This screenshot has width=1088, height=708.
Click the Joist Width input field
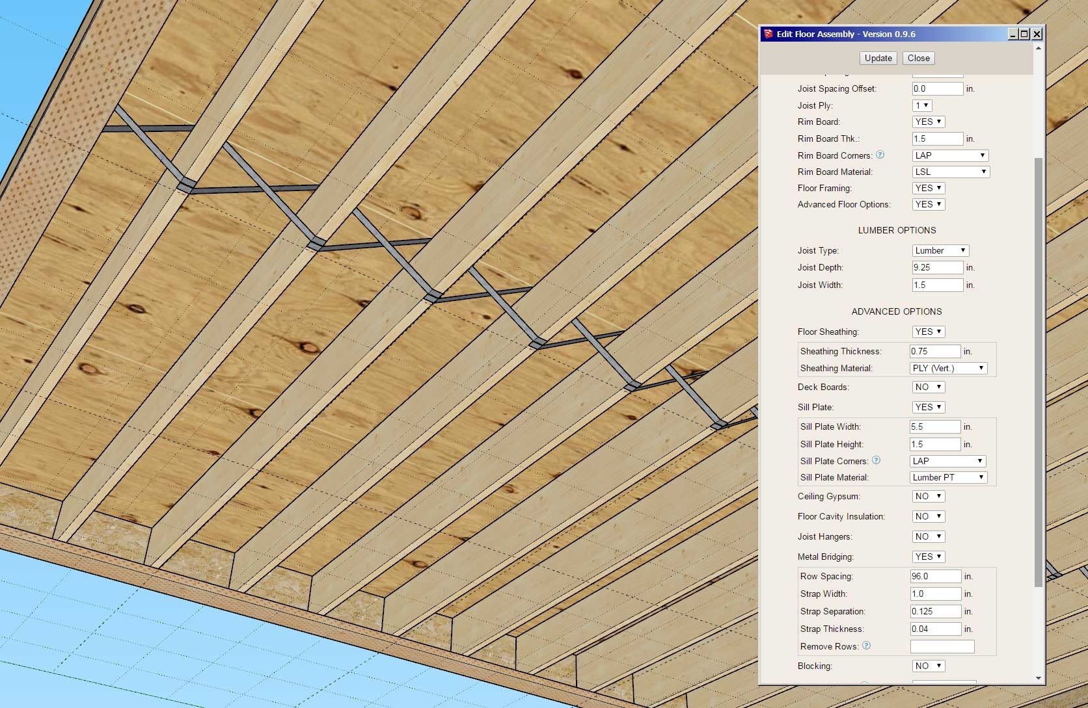point(938,285)
